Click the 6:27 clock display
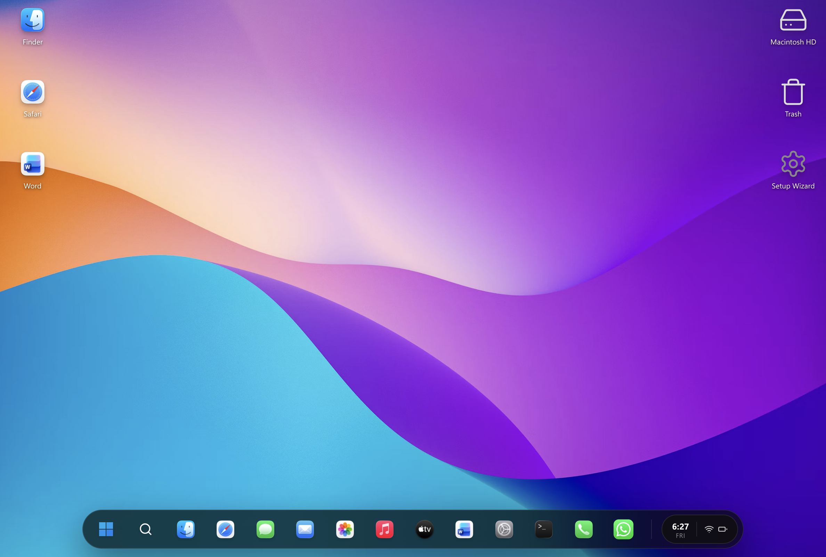 click(x=680, y=529)
